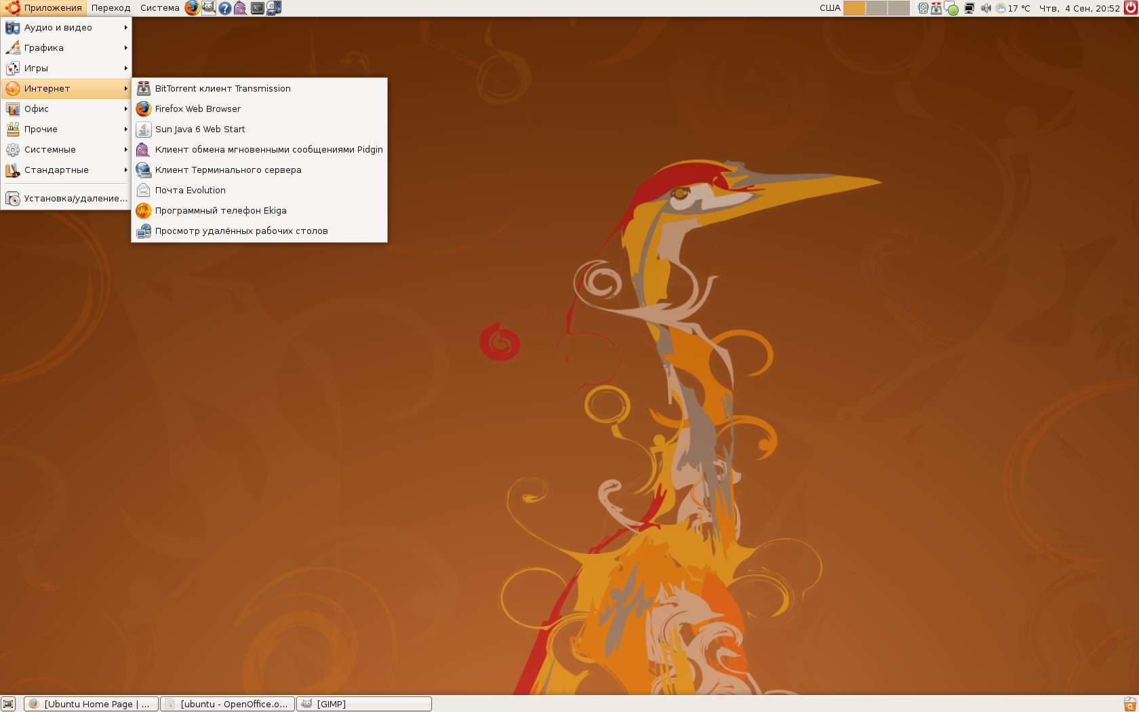Switch to the second workspace

877,8
